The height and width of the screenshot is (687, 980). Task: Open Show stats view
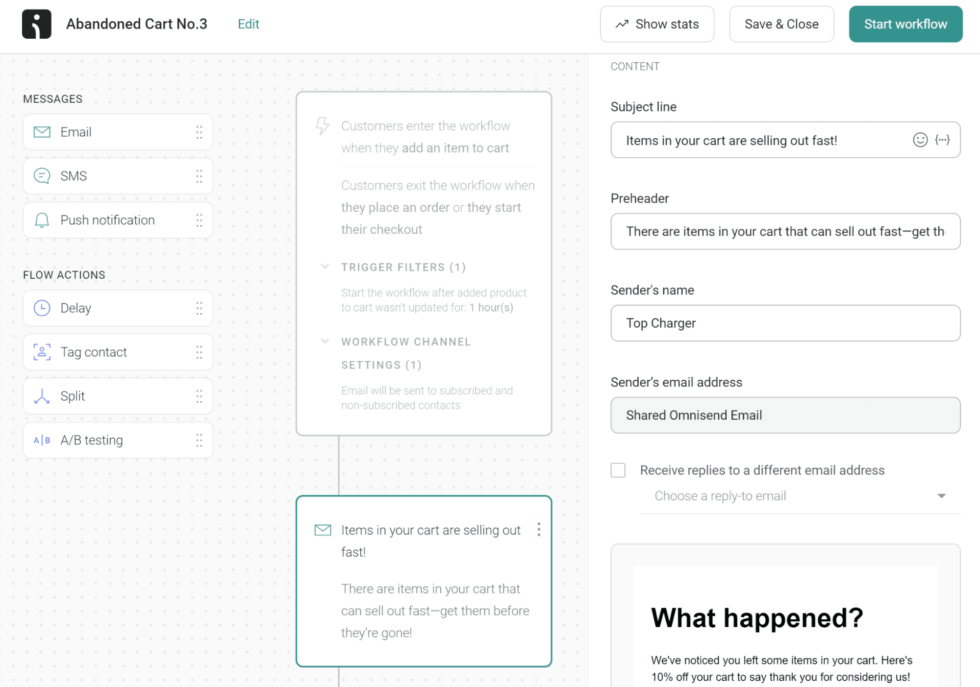tap(657, 24)
